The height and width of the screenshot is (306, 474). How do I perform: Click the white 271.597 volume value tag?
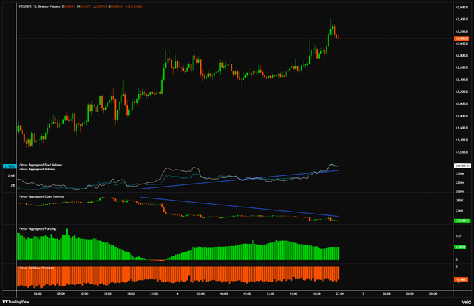coord(462,166)
